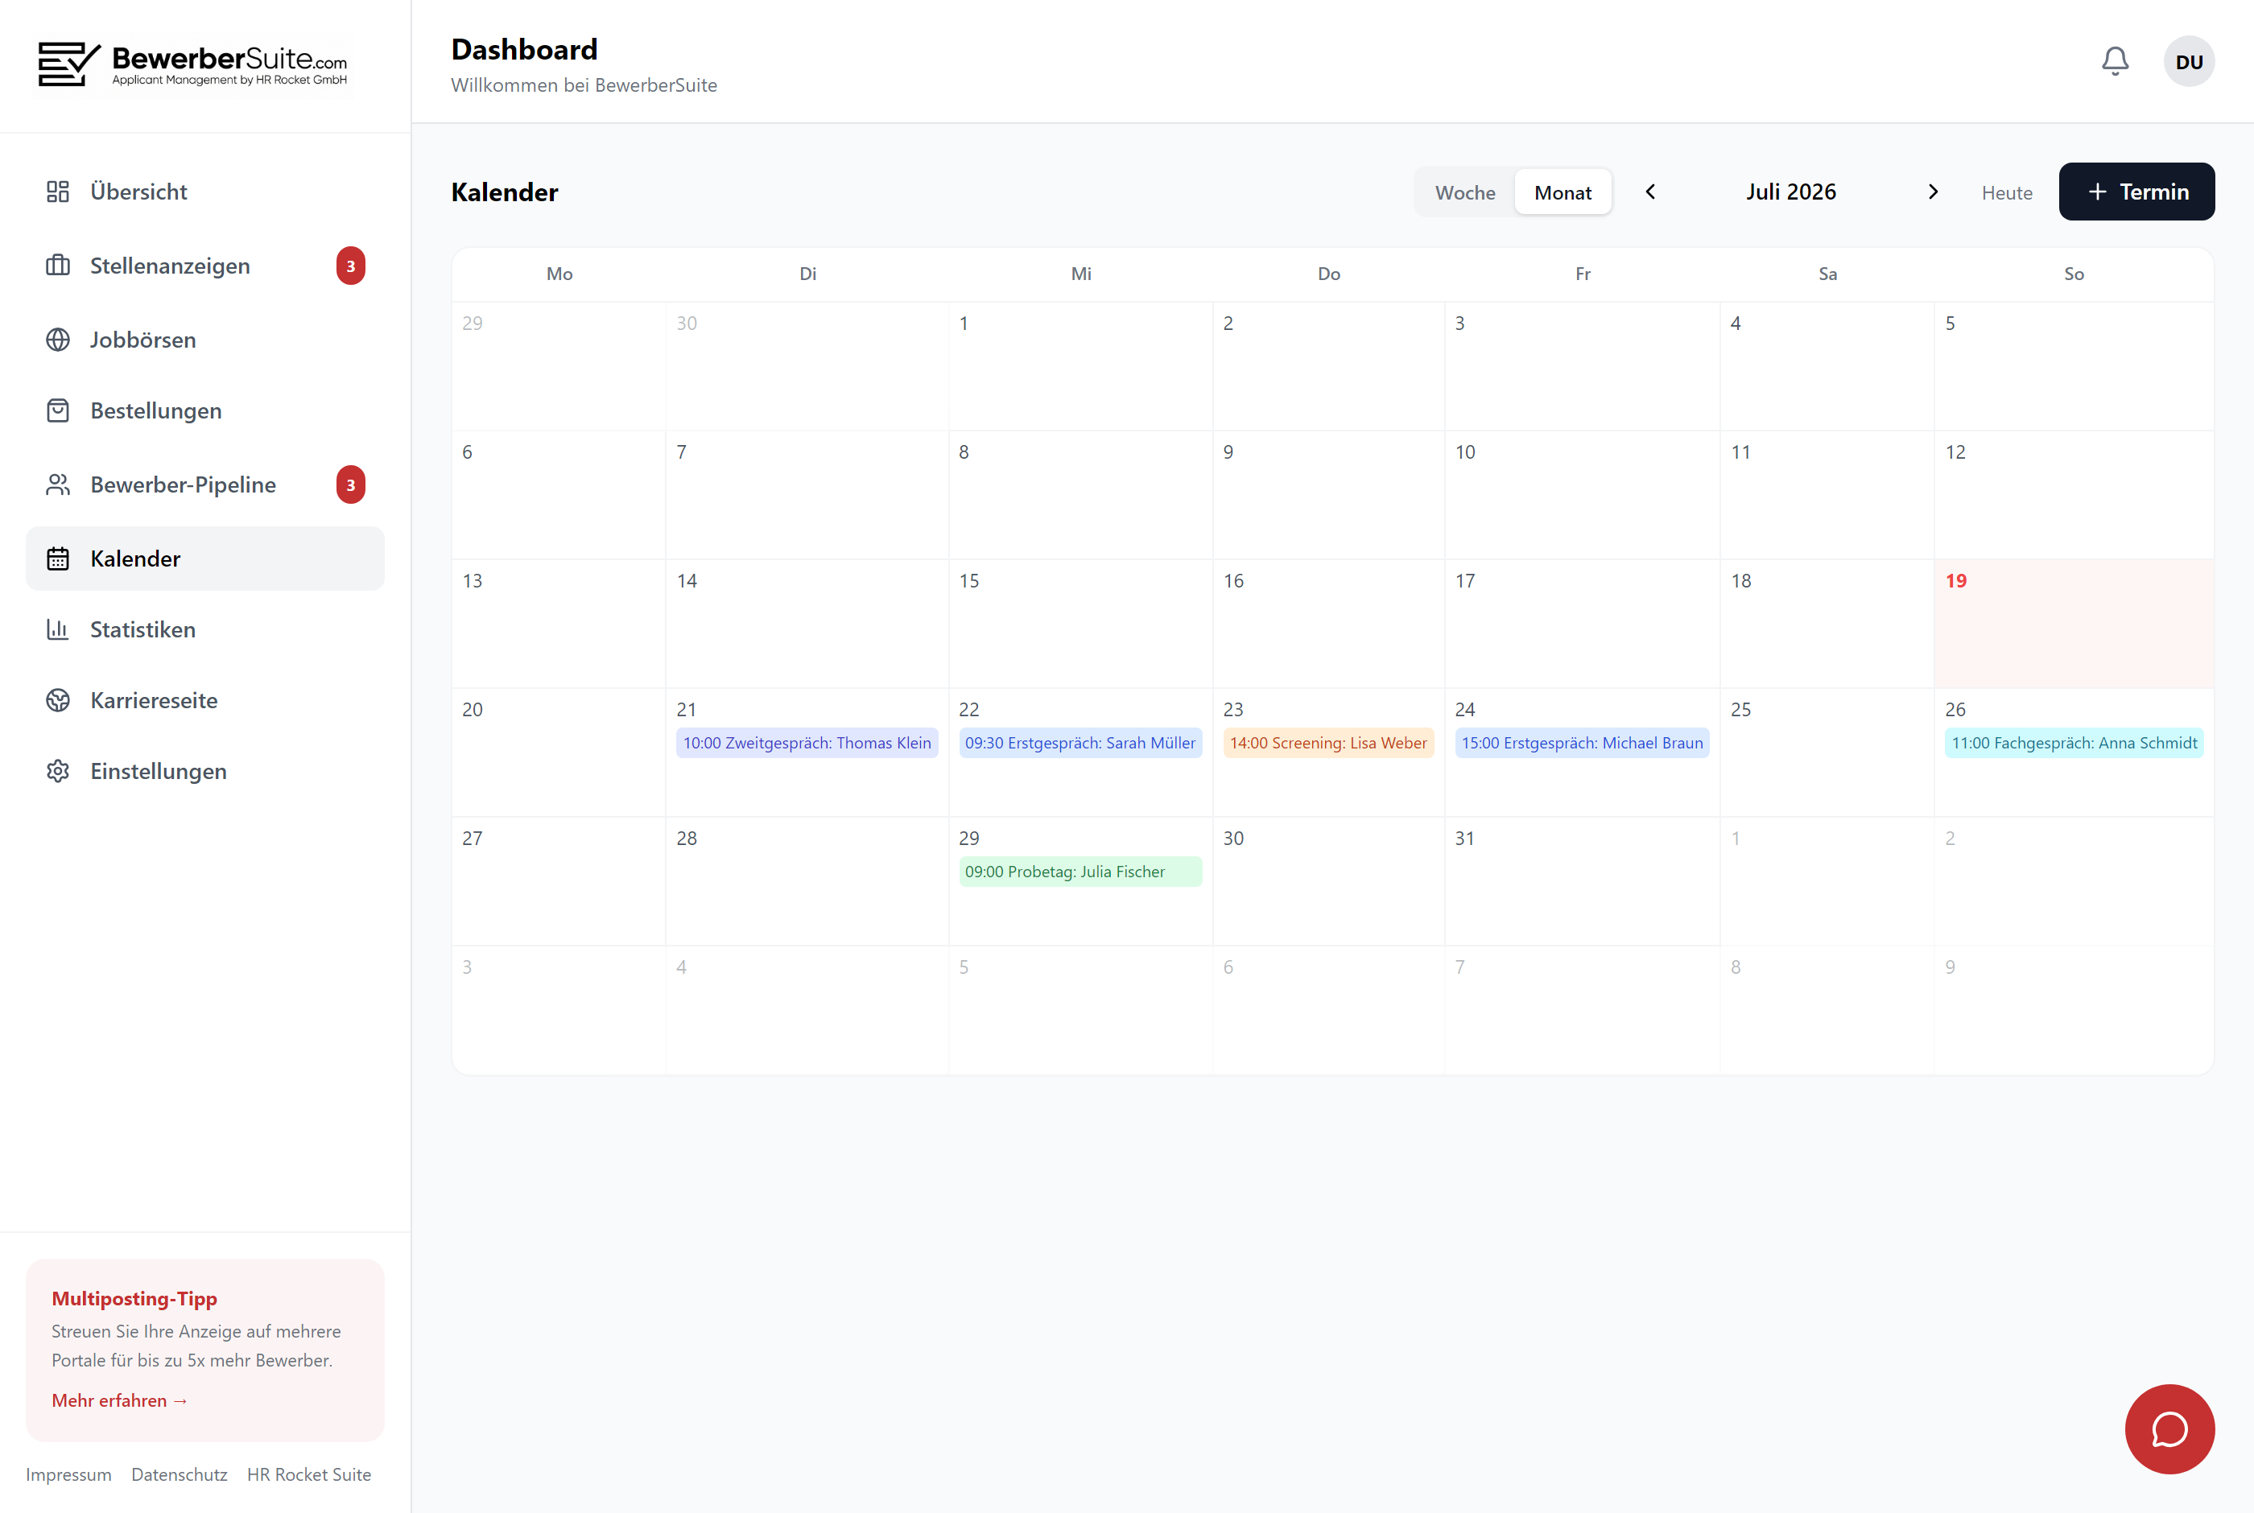2254x1513 pixels.
Task: Select day 28 in the calendar
Action: tap(807, 881)
